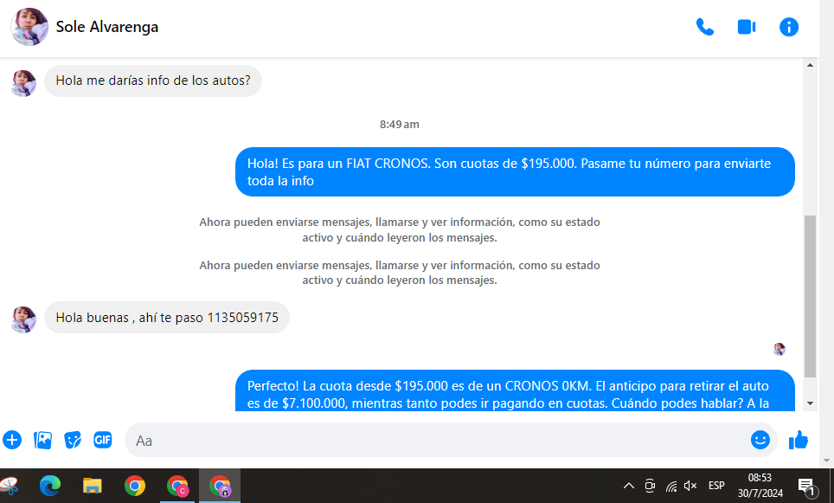Open the emoji picker
Screen dimensions: 834x503
[760, 440]
